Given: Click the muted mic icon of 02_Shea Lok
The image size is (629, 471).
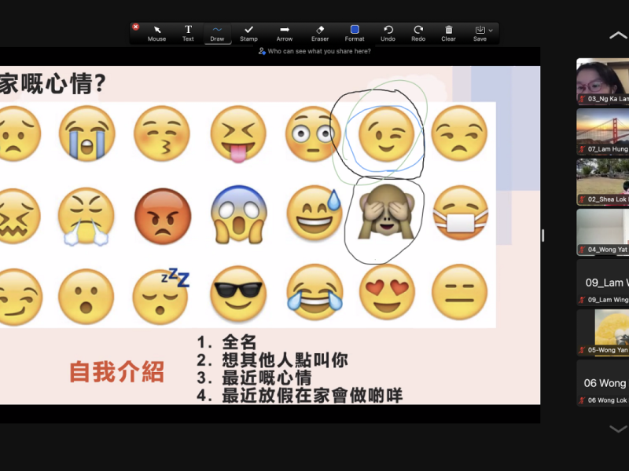Looking at the screenshot, I should pyautogui.click(x=582, y=199).
